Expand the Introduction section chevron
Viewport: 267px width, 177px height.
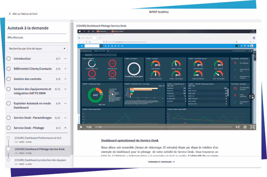(x=65, y=59)
